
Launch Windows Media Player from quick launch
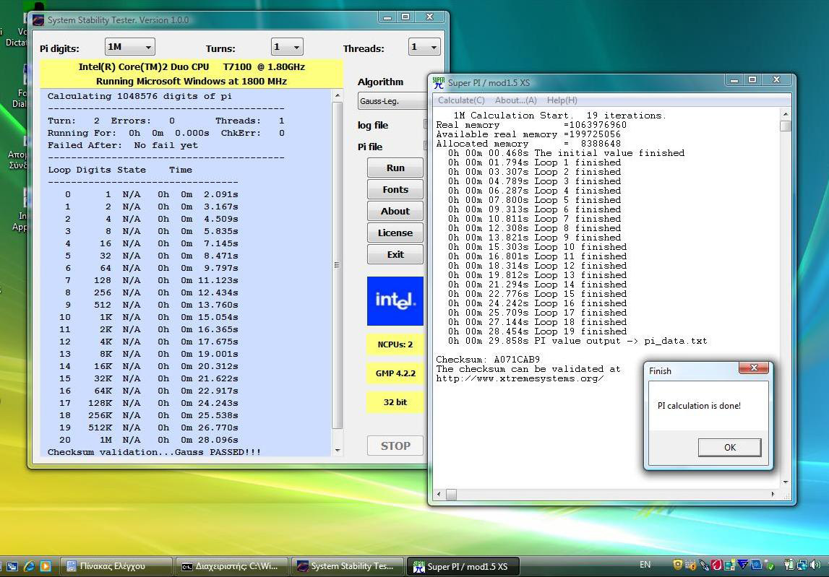click(46, 566)
